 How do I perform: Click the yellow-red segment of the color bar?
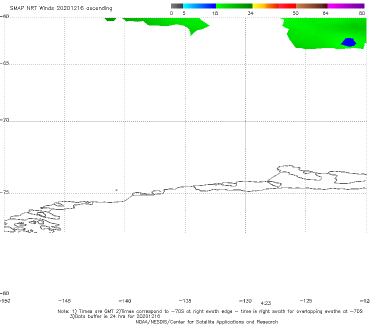point(274,6)
